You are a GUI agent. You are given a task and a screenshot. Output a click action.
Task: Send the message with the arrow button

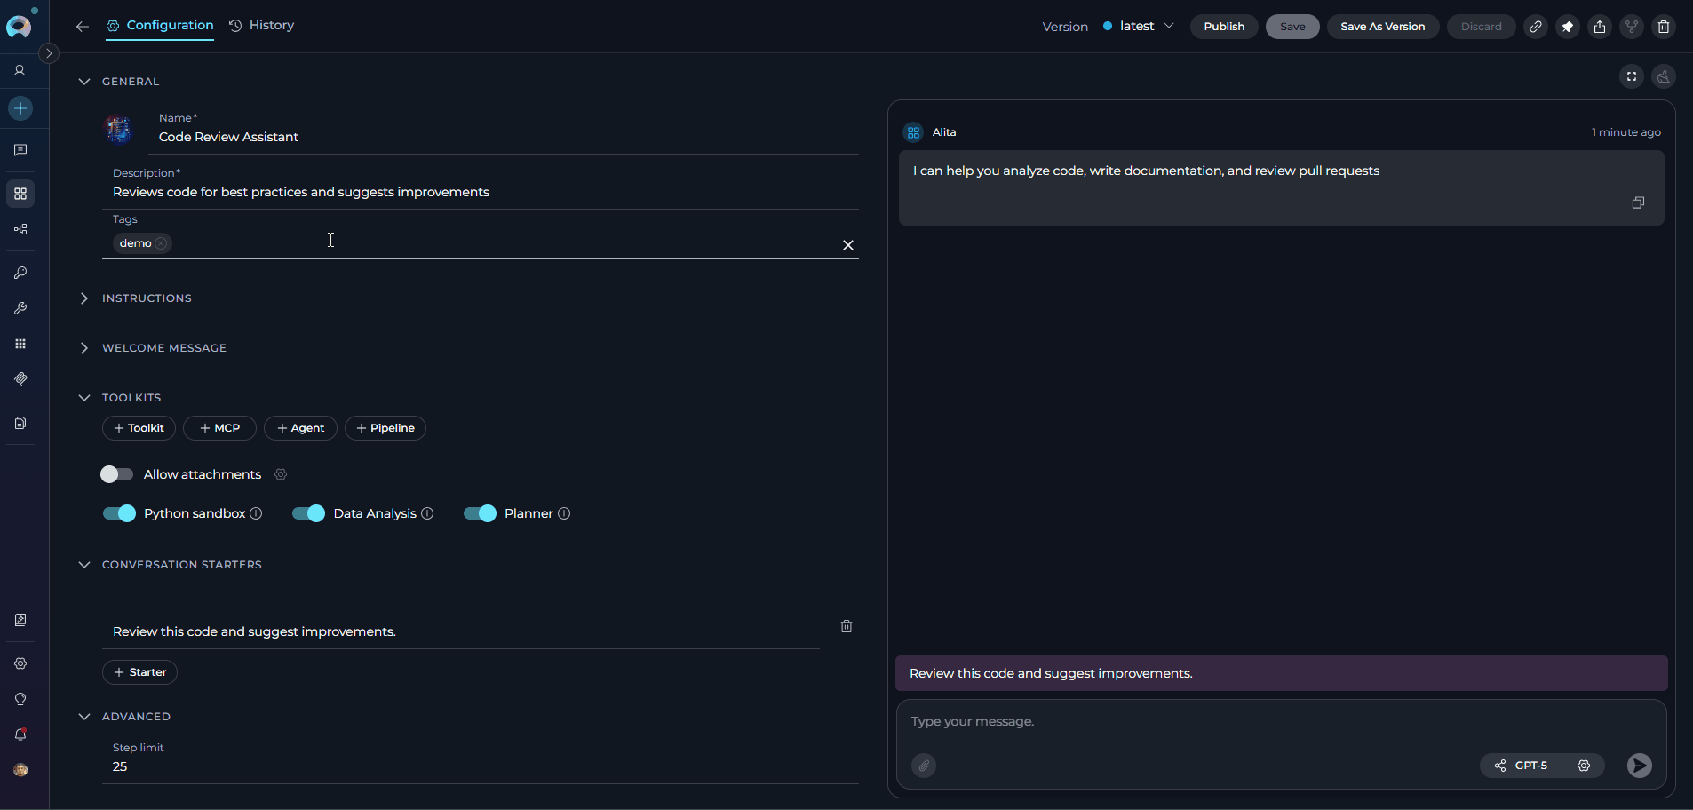tap(1639, 766)
